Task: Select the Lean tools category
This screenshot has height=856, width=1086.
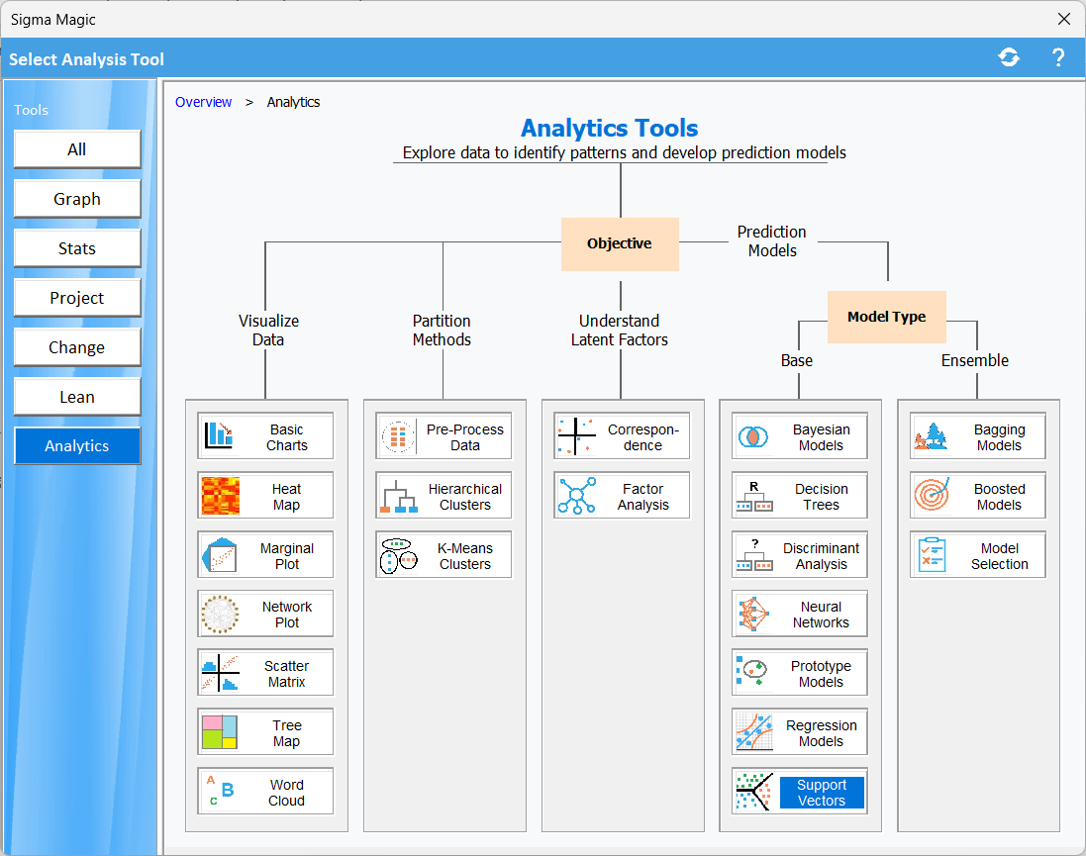Action: 77,397
